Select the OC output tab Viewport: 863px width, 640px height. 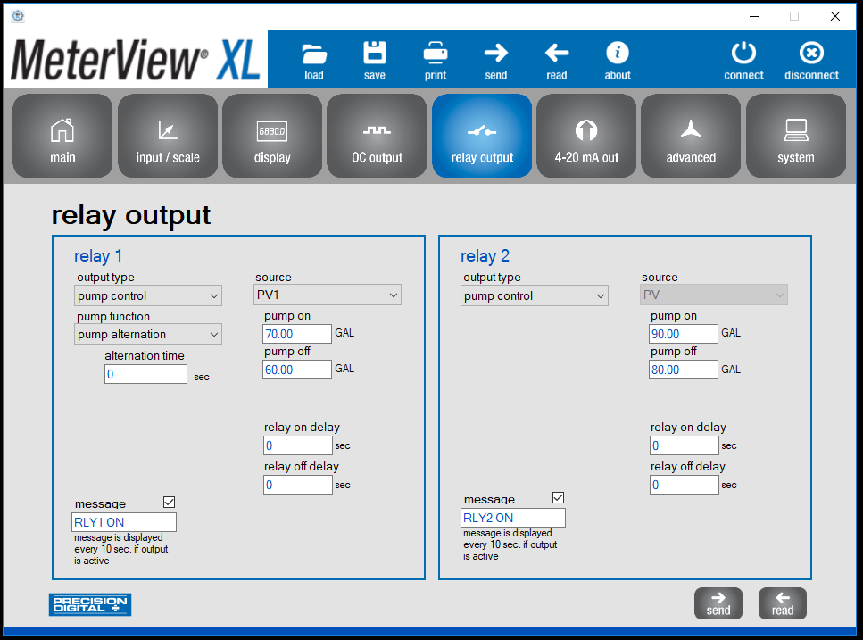[x=377, y=136]
